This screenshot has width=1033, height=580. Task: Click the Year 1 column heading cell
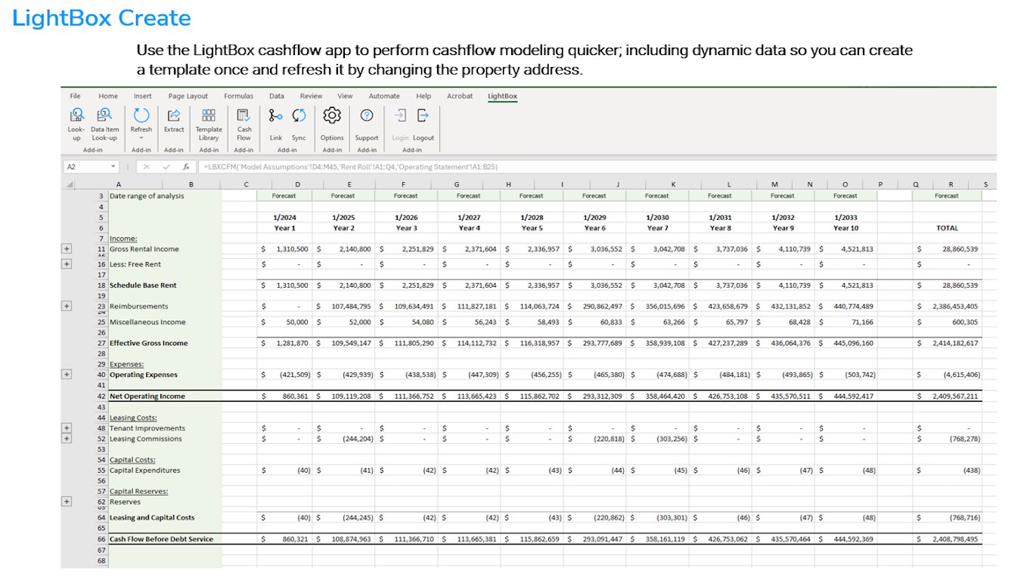coord(284,228)
